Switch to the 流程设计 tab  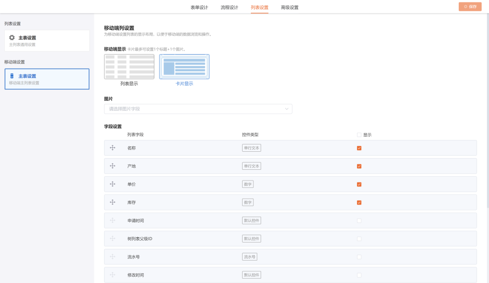tap(229, 7)
